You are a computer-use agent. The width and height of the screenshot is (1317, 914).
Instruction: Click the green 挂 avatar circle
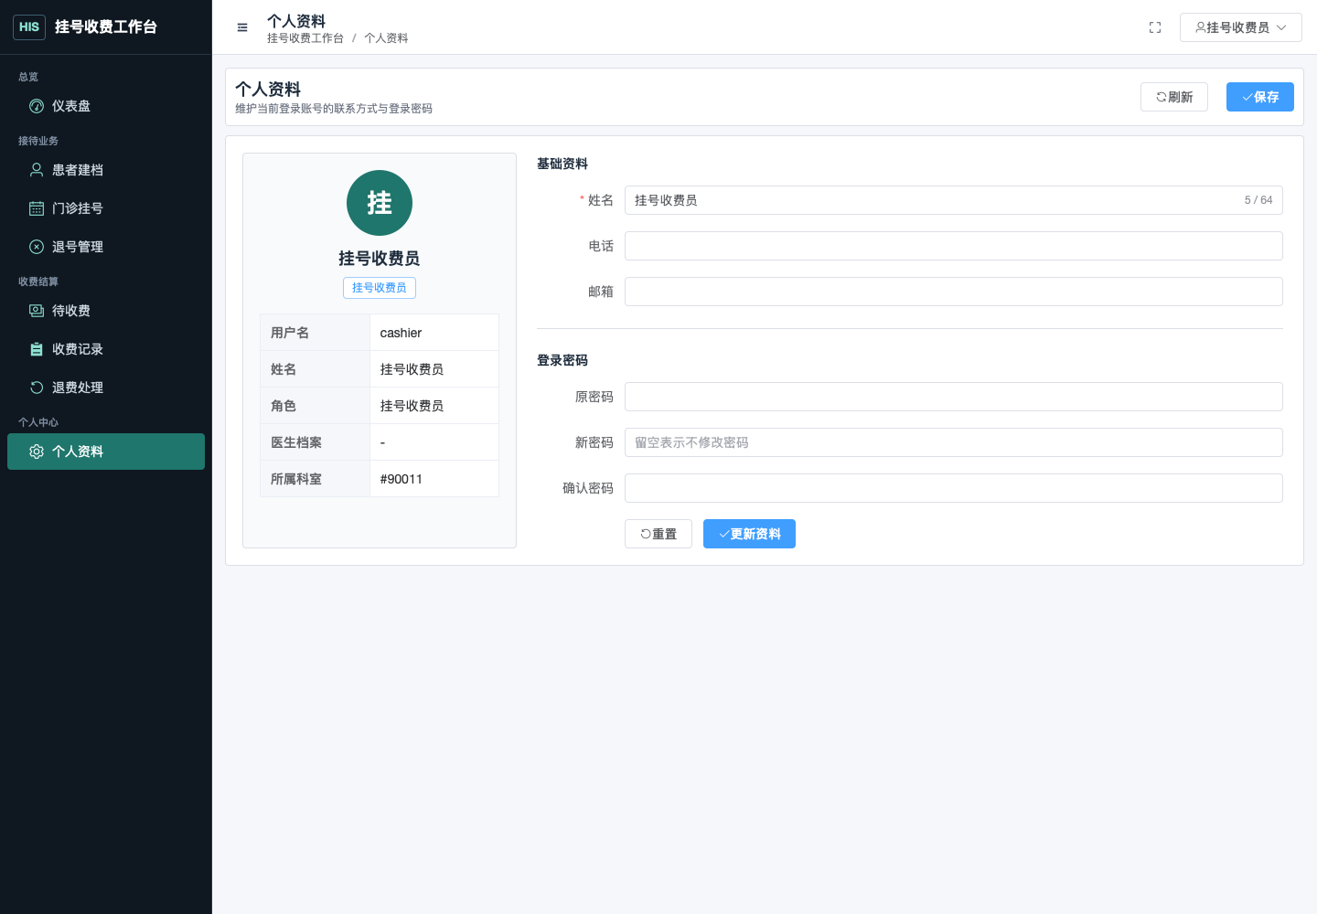pyautogui.click(x=380, y=203)
